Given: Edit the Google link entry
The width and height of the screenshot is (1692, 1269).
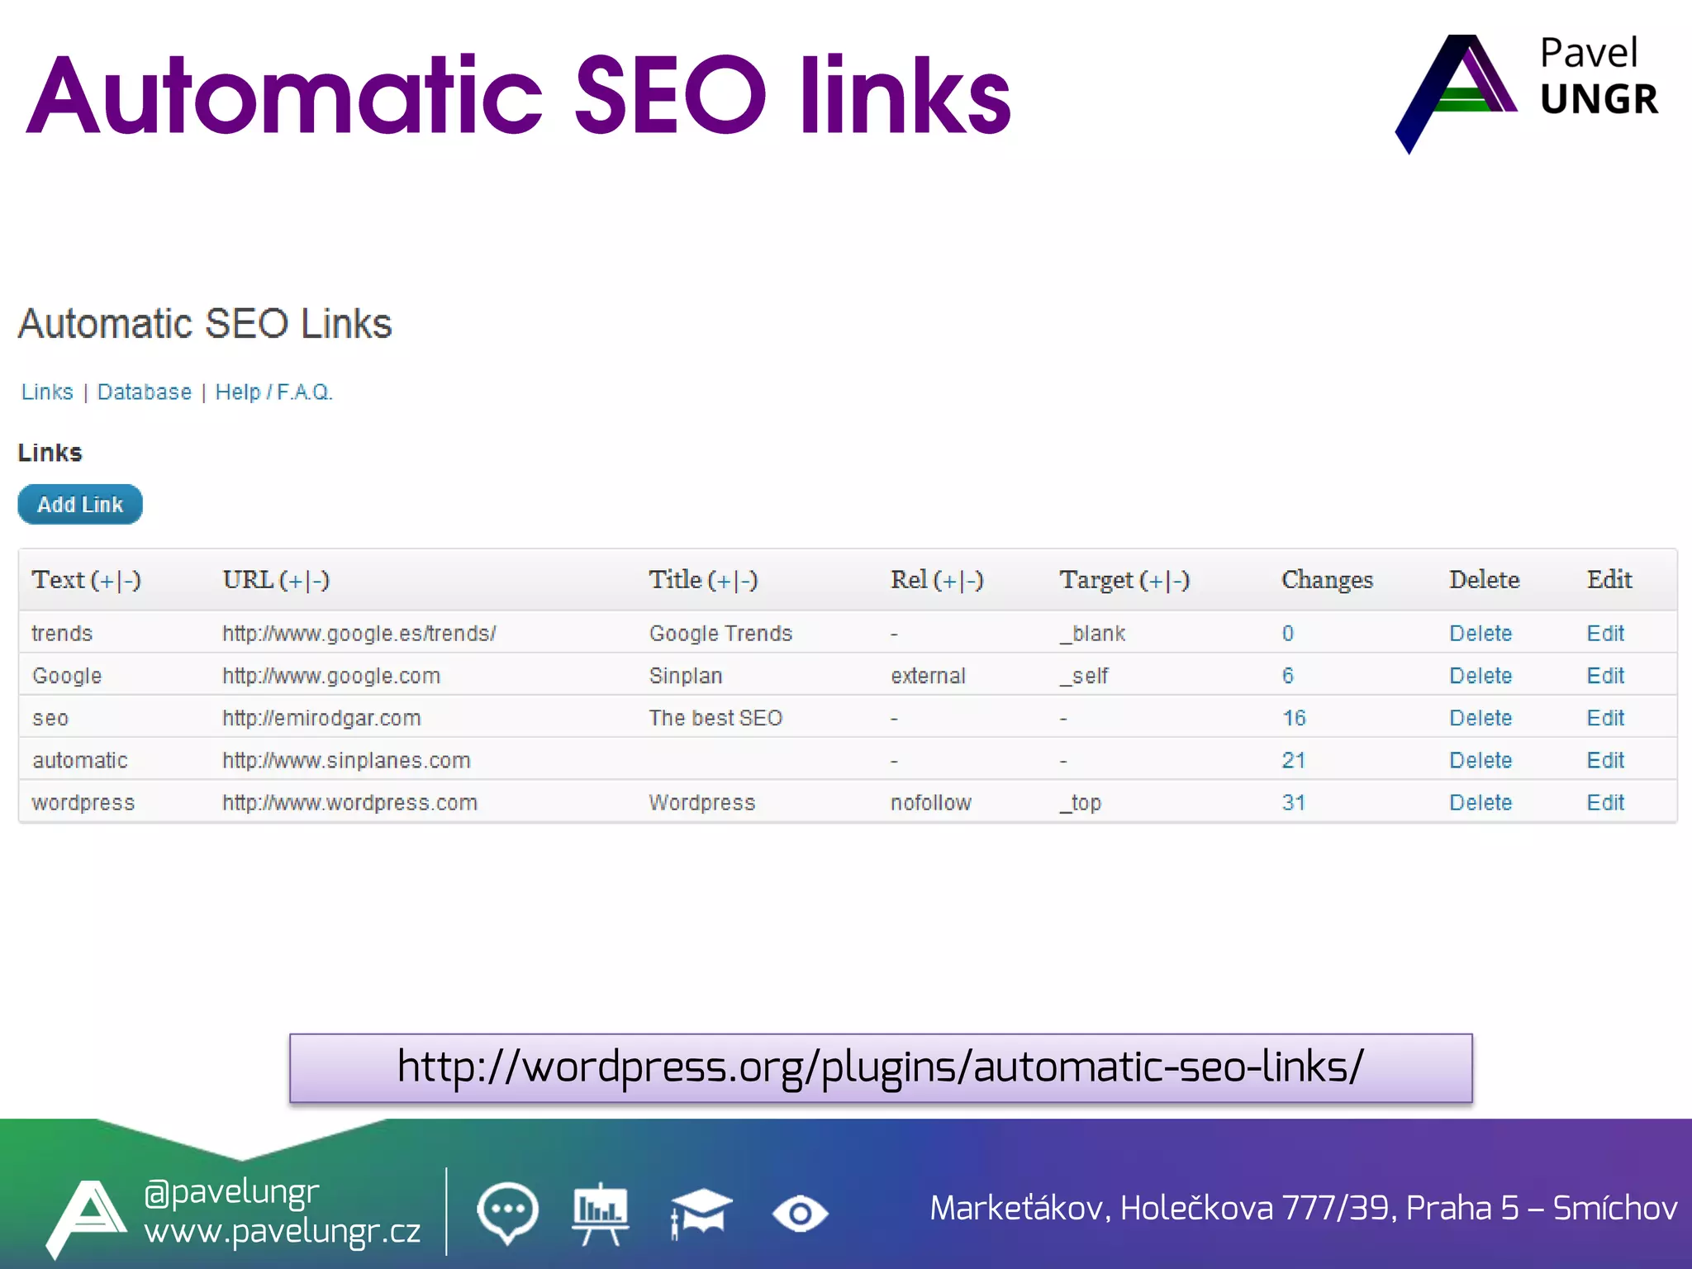Looking at the screenshot, I should click(x=1604, y=676).
